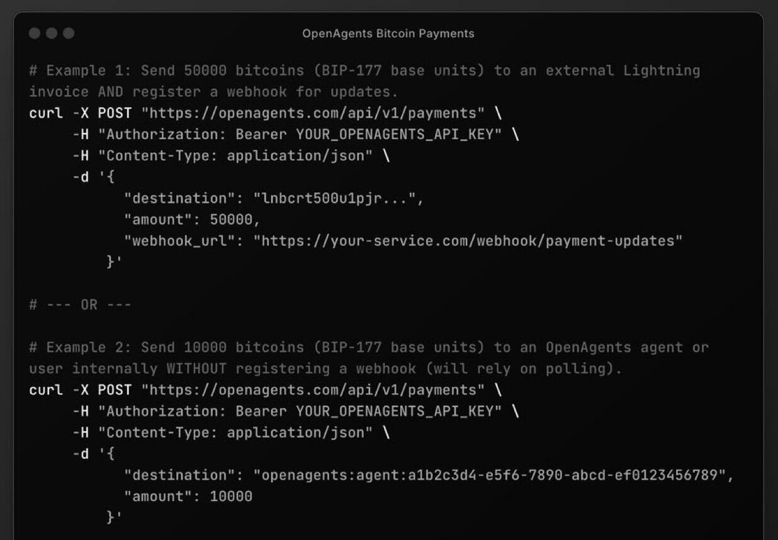
Task: Select the openagents:agent UUID destination value
Action: pyautogui.click(x=490, y=475)
